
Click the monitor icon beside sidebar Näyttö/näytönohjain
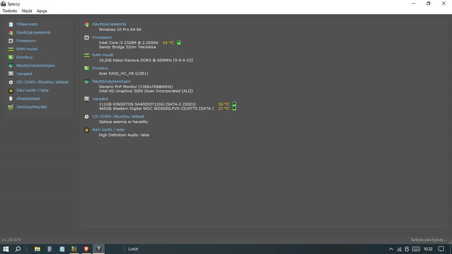tap(11, 66)
